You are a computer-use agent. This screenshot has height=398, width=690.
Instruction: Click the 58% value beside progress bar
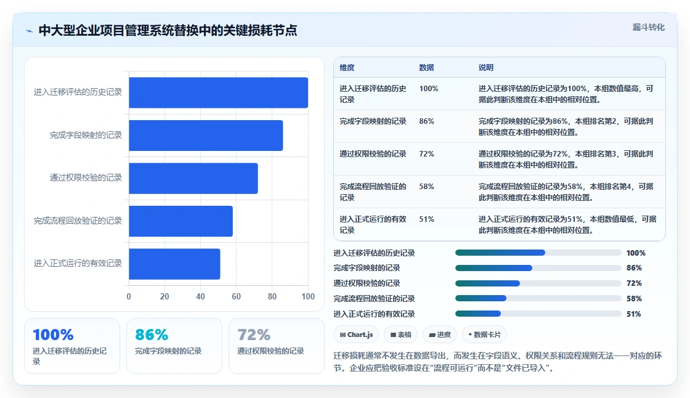[x=634, y=298]
